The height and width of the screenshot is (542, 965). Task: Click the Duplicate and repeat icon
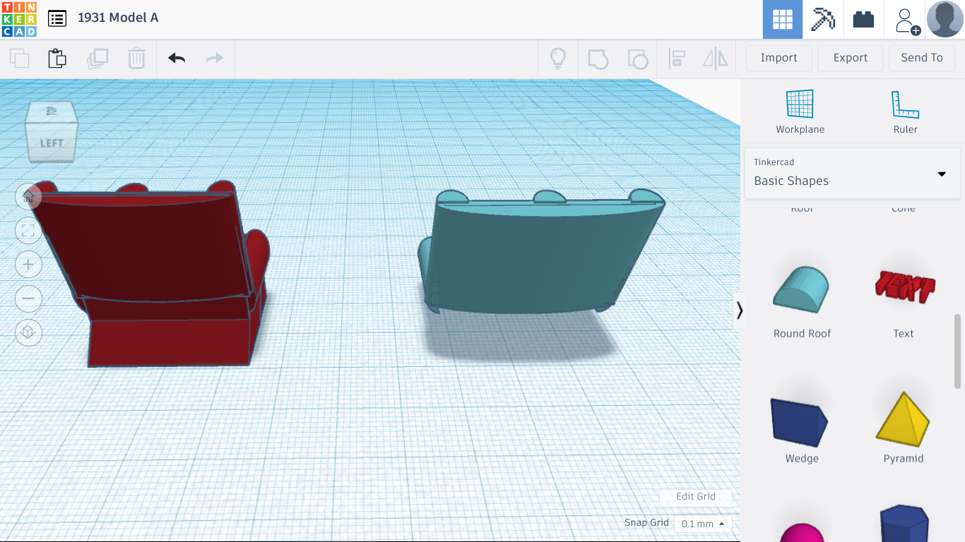[x=97, y=58]
